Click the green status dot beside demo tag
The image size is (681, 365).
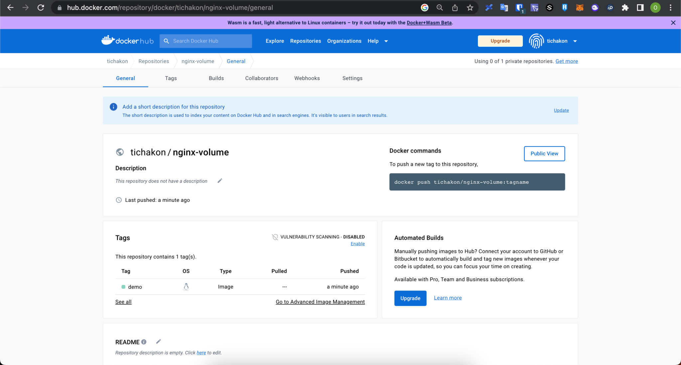(123, 286)
